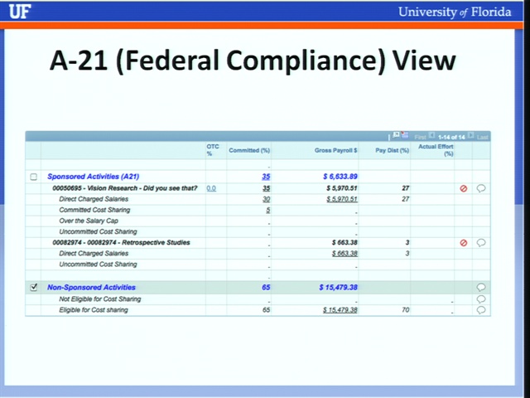
Task: Open the grid pop-out view icon
Action: click(396, 135)
